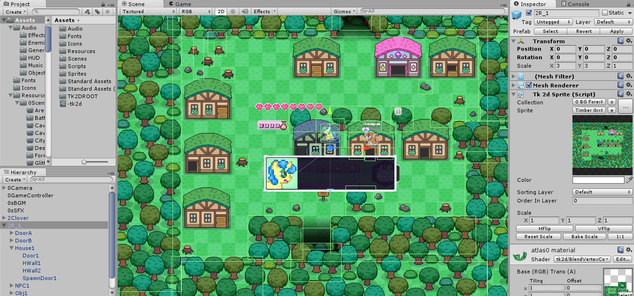
Task: Open RGB render mode dropdown
Action: point(196,11)
